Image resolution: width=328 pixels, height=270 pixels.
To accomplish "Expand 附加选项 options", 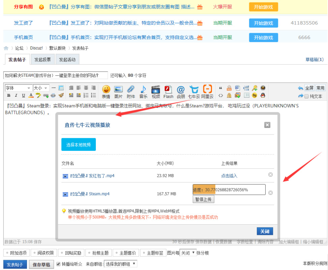I will click(16, 253).
